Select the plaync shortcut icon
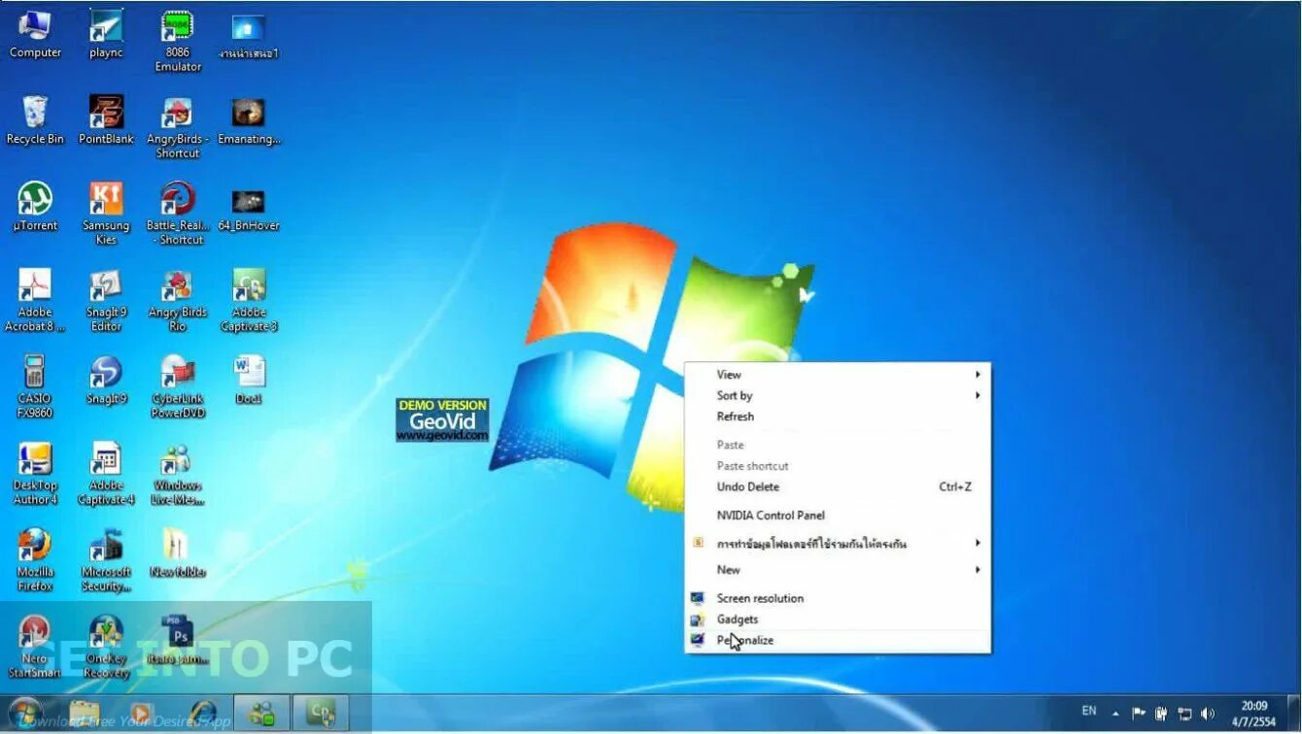Viewport: 1302px width, 734px height. (x=106, y=33)
